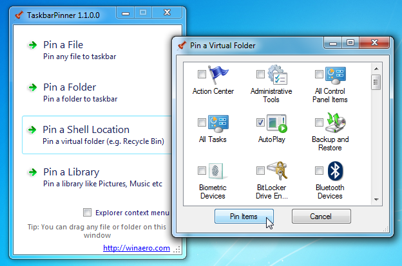Choose Pin a Folder option
Image resolution: width=402 pixels, height=266 pixels.
point(97,93)
